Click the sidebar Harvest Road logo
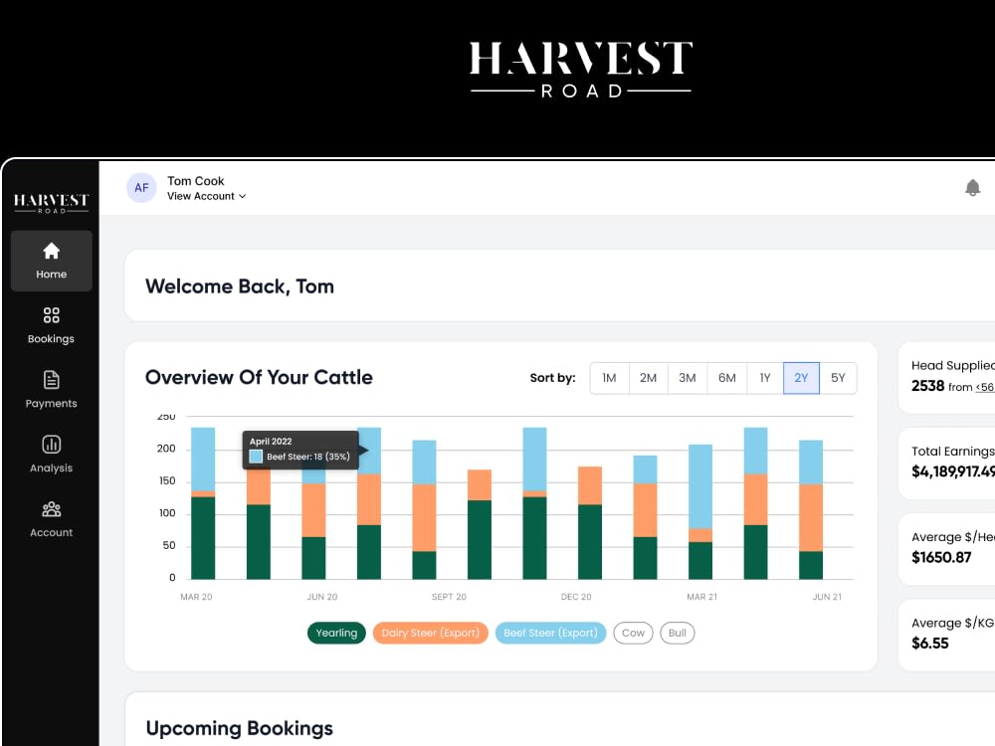This screenshot has width=995, height=746. click(52, 203)
